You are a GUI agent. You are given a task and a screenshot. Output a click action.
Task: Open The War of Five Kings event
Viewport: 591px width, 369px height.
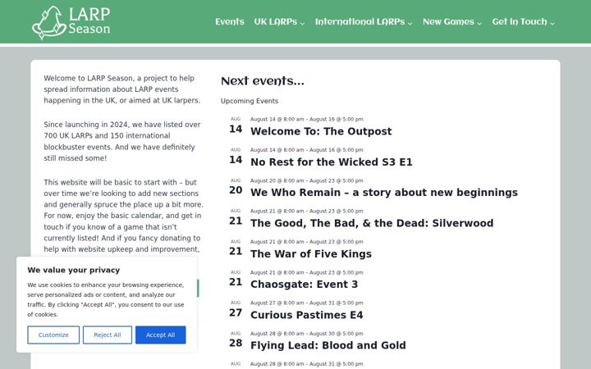click(x=311, y=253)
